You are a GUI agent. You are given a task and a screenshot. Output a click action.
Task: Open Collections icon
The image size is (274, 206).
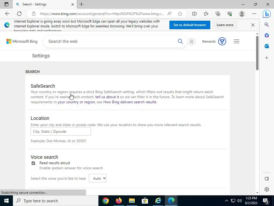pos(218,14)
